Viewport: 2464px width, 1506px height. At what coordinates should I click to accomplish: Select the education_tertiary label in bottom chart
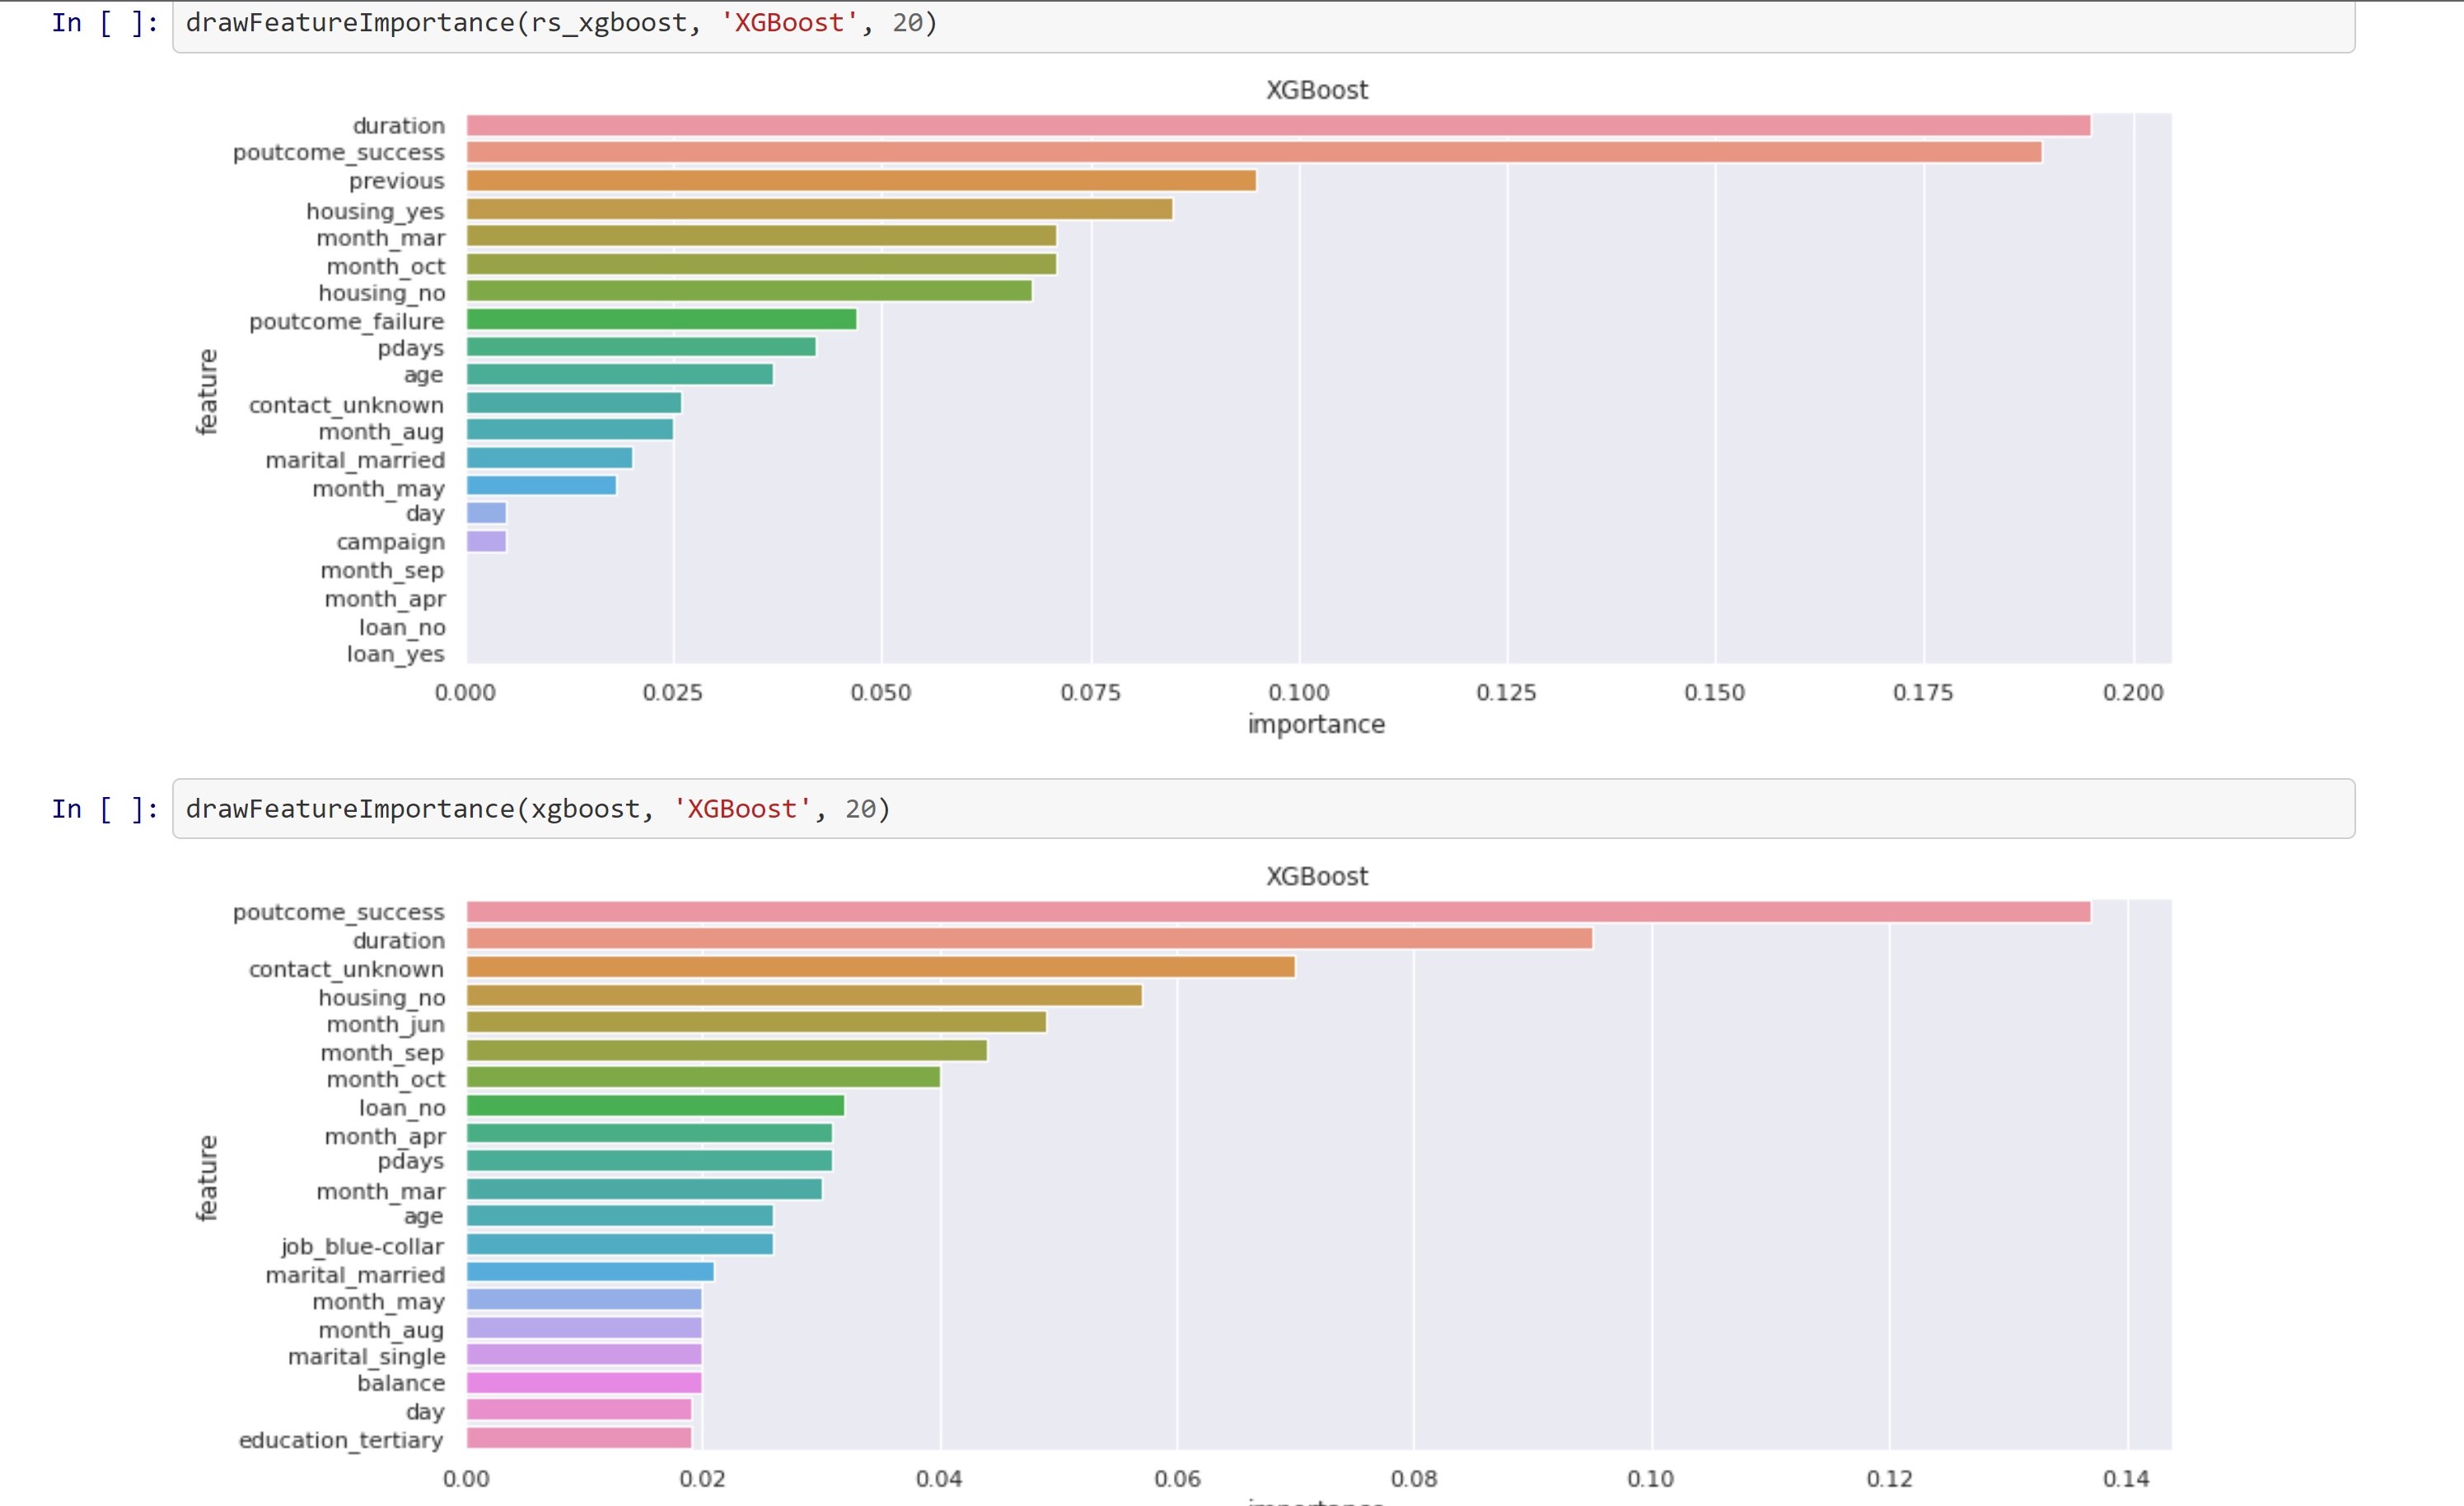(342, 1439)
